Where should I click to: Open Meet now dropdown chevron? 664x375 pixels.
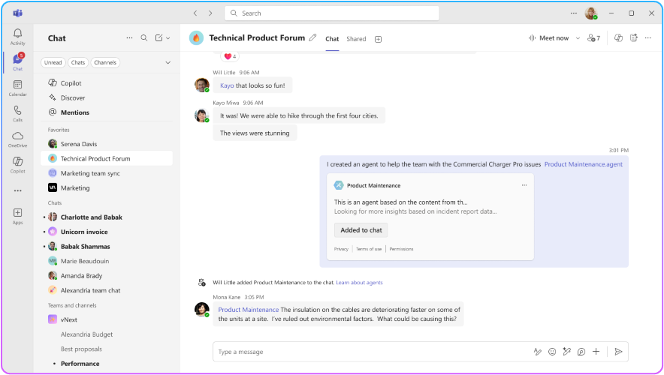578,38
